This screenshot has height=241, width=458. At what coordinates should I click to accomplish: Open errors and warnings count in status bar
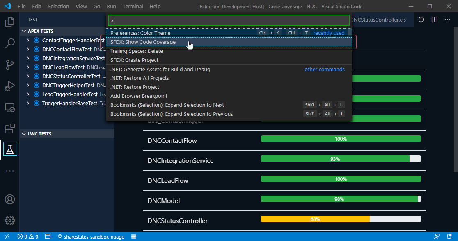[28, 236]
